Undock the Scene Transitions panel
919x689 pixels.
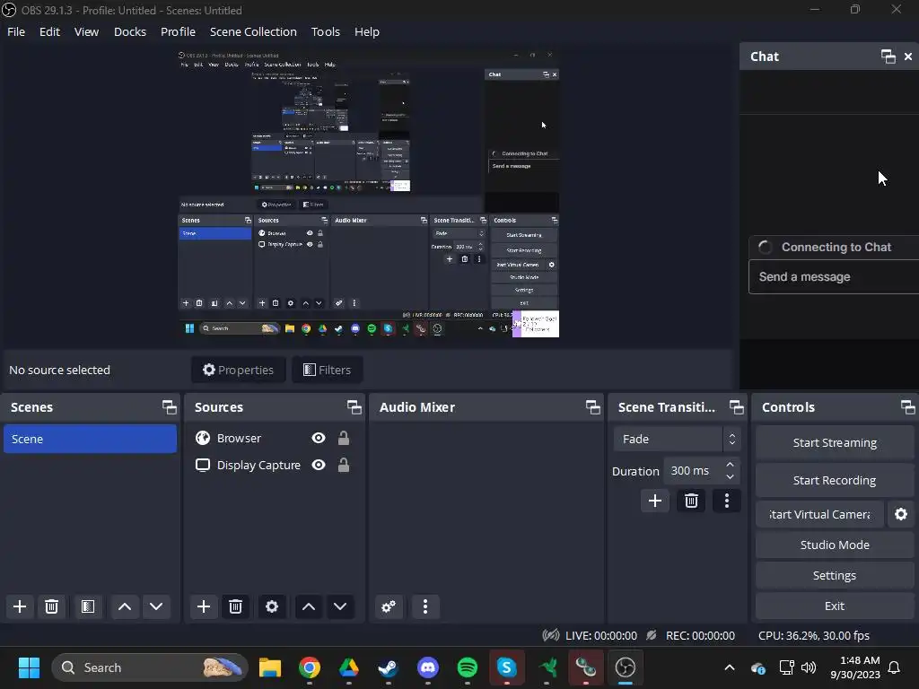tap(736, 407)
